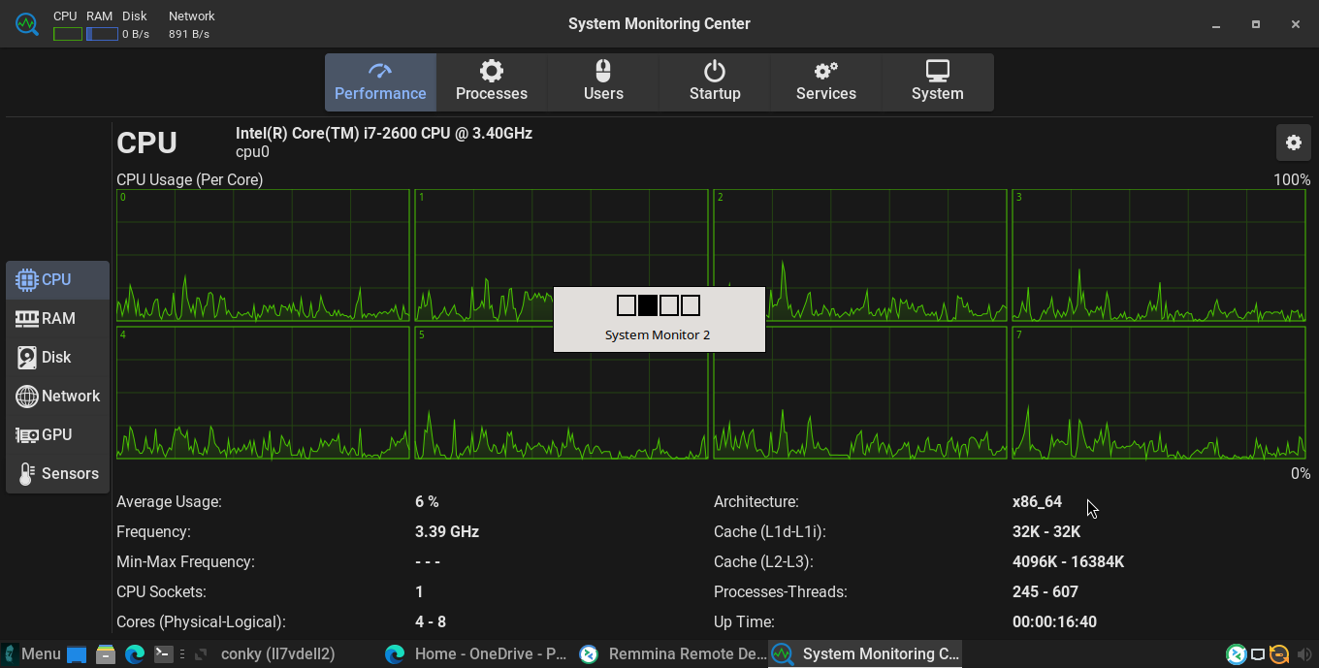Image resolution: width=1319 pixels, height=668 pixels.
Task: Select RAM in the sidebar
Action: (57, 318)
